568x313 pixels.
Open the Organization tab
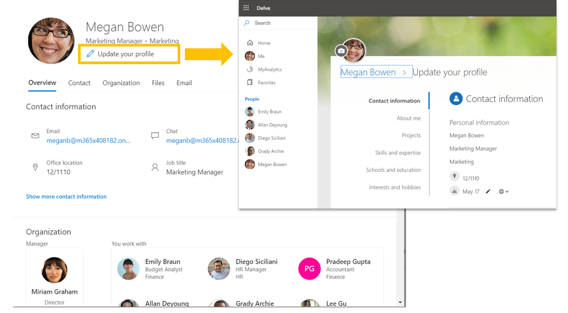pyautogui.click(x=121, y=83)
